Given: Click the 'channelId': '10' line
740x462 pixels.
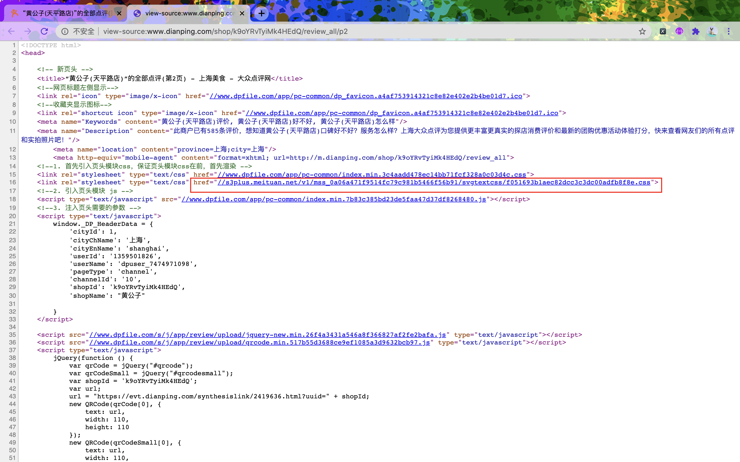Looking at the screenshot, I should point(105,279).
